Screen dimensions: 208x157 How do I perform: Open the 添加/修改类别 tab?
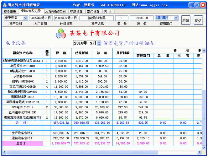coord(55,12)
